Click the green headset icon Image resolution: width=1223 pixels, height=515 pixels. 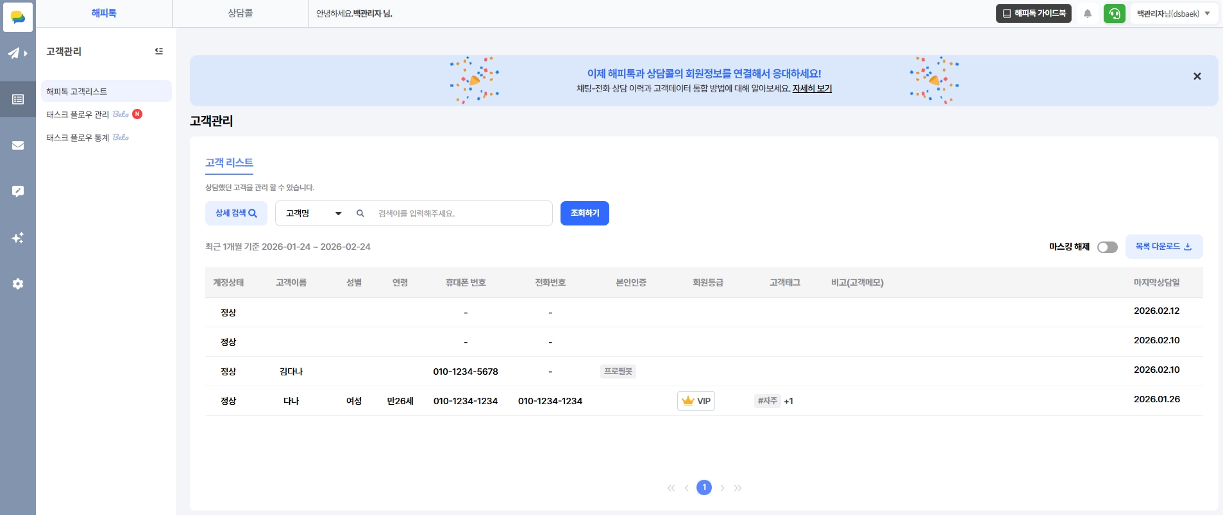coord(1115,13)
